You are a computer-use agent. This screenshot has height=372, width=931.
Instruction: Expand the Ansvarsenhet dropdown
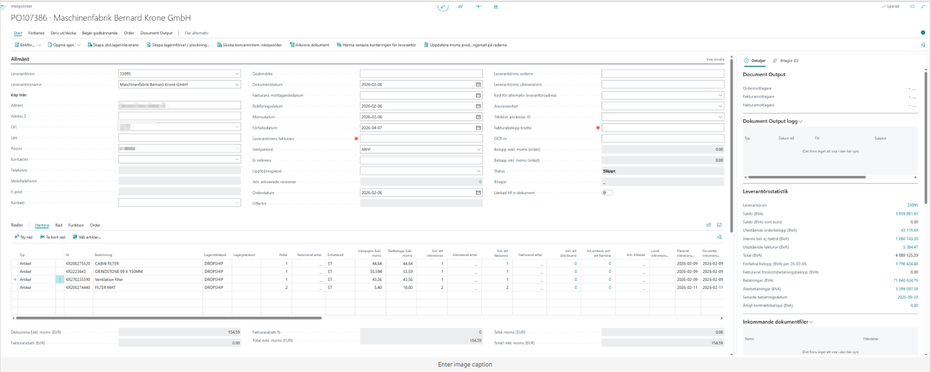pyautogui.click(x=720, y=106)
